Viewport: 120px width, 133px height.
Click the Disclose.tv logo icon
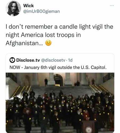tap(12, 60)
